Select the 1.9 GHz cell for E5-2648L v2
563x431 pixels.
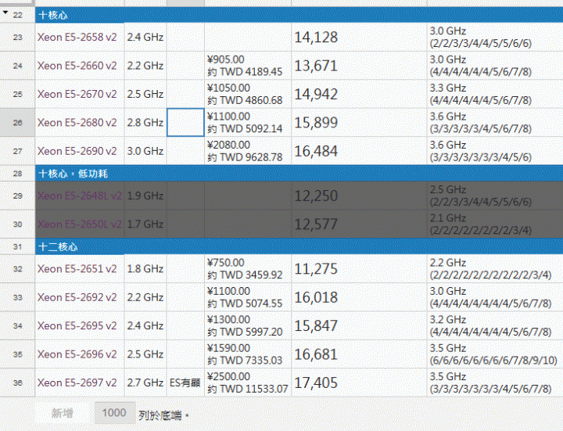145,196
